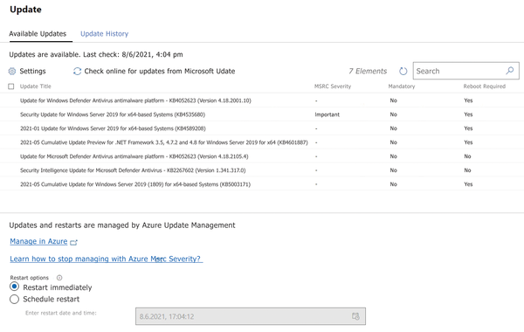The height and width of the screenshot is (332, 524).
Task: Open the calendar picker icon
Action: point(356,316)
